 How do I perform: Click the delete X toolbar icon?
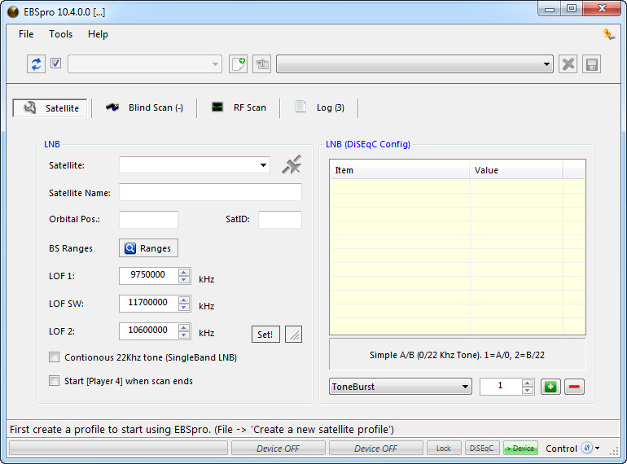tap(568, 64)
